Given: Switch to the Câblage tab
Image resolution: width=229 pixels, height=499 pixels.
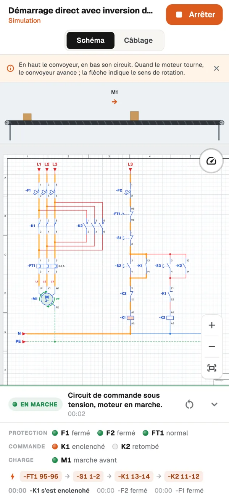Looking at the screenshot, I should (138, 40).
